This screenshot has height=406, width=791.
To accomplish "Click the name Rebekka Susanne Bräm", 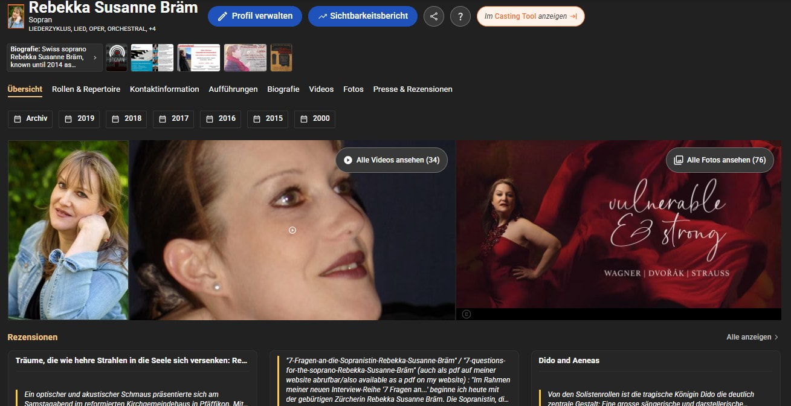I will 113,7.
